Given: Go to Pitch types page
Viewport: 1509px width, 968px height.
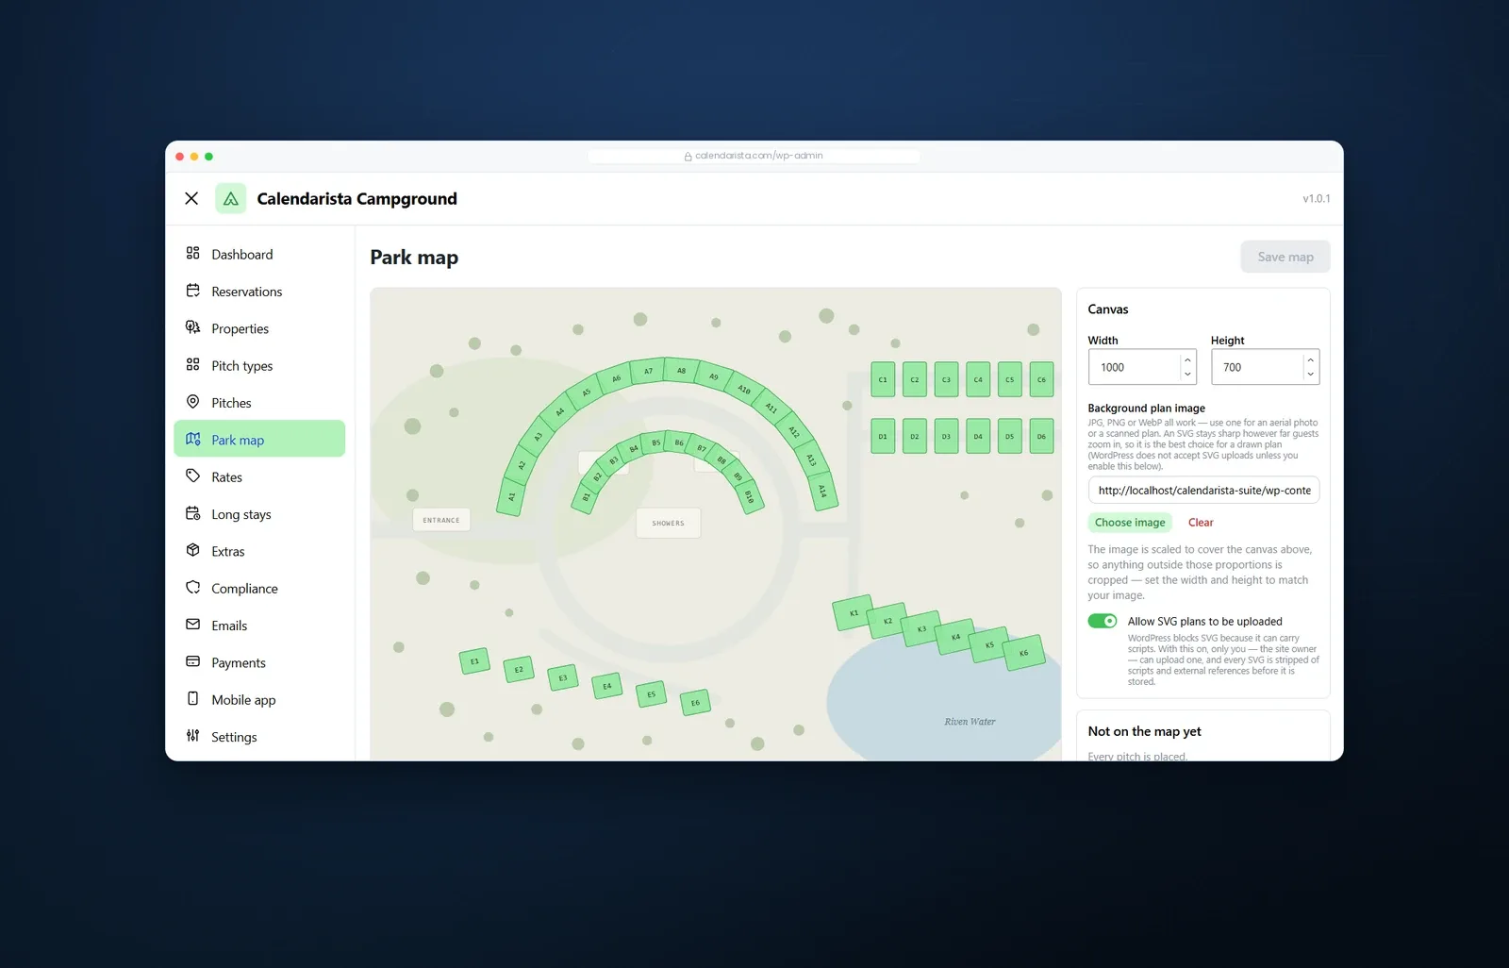Looking at the screenshot, I should [259, 365].
